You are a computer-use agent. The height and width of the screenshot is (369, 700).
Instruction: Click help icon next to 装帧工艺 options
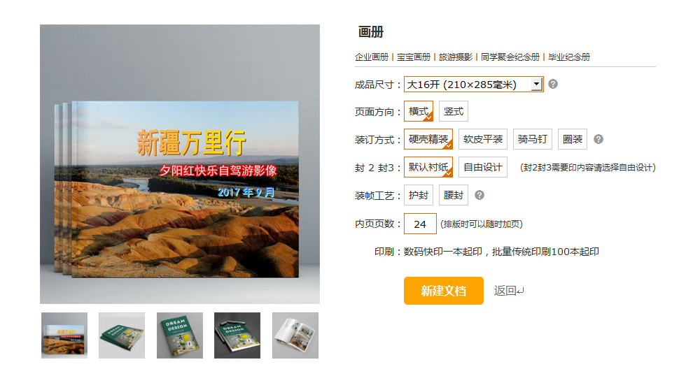coord(479,195)
